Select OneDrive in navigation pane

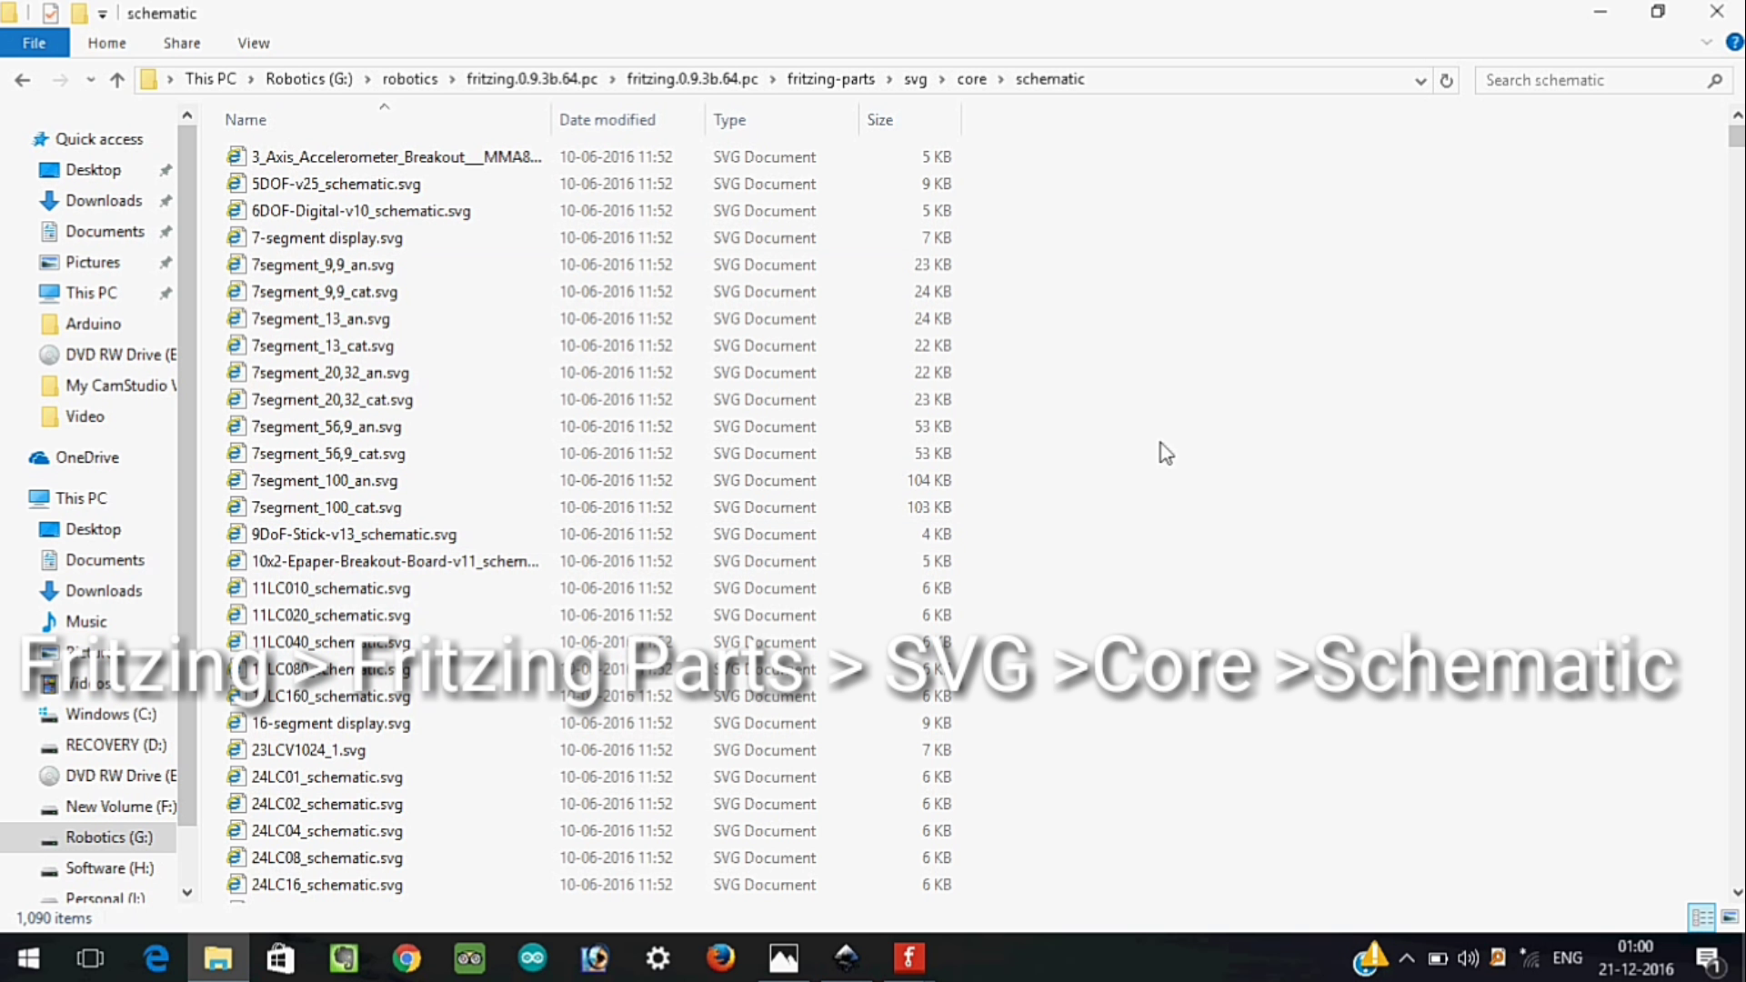[87, 457]
